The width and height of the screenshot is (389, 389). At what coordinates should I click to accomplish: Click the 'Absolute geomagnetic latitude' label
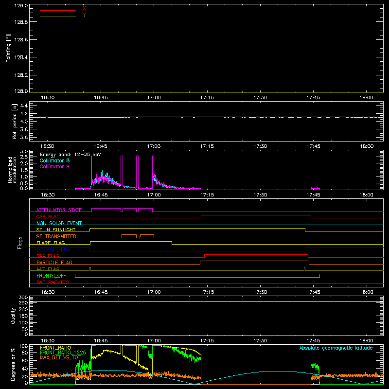point(336,348)
